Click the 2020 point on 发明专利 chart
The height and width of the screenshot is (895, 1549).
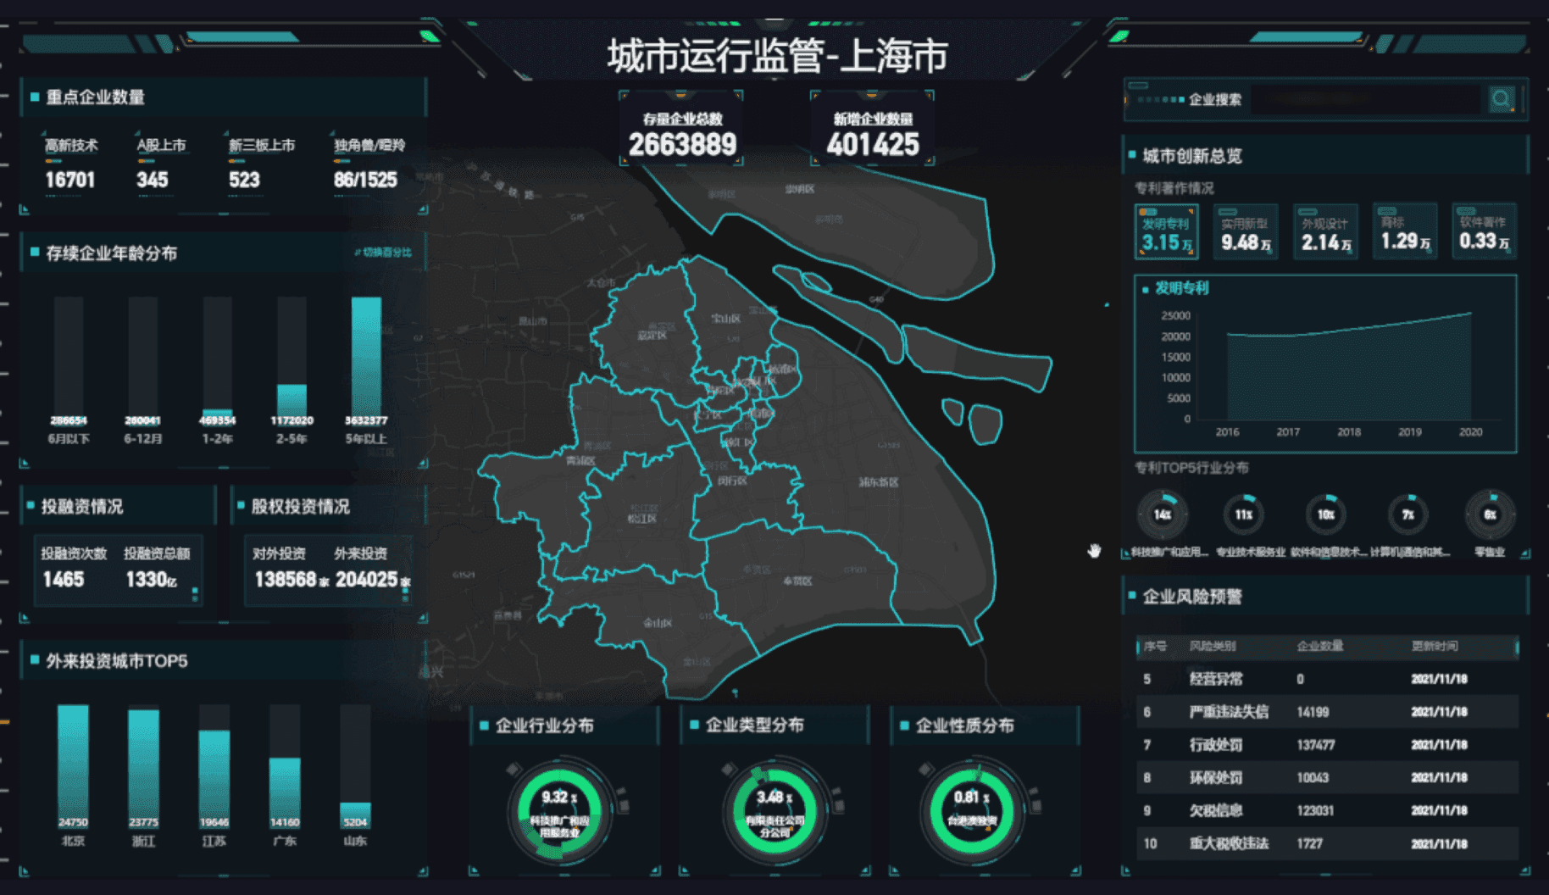pyautogui.click(x=1471, y=314)
